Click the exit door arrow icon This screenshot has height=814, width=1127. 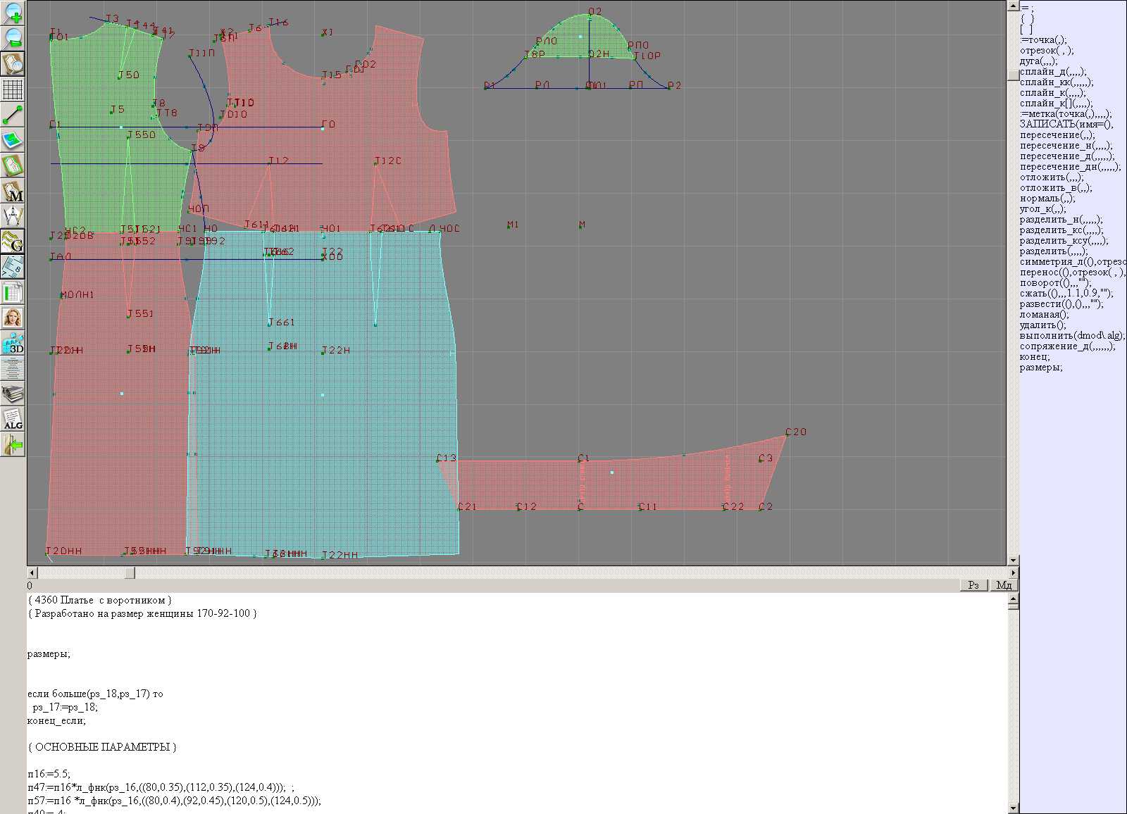(13, 444)
